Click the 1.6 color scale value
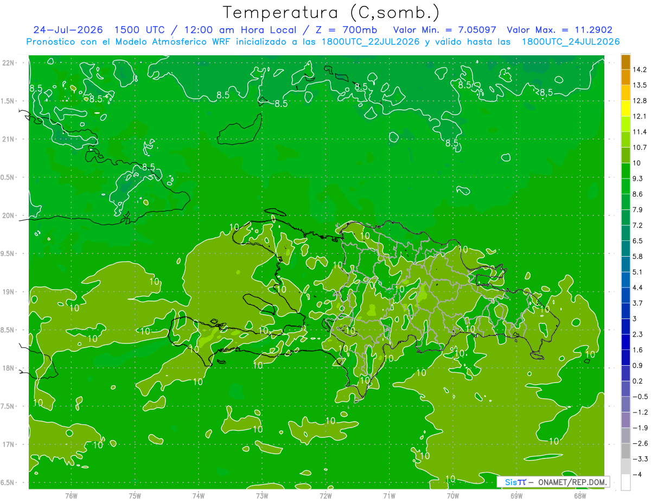The image size is (651, 503). click(637, 350)
